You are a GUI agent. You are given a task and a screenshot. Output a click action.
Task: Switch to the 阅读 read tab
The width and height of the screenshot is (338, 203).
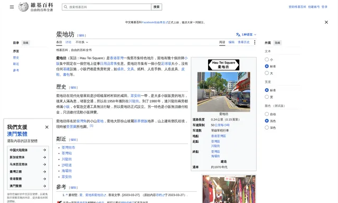tap(222, 42)
